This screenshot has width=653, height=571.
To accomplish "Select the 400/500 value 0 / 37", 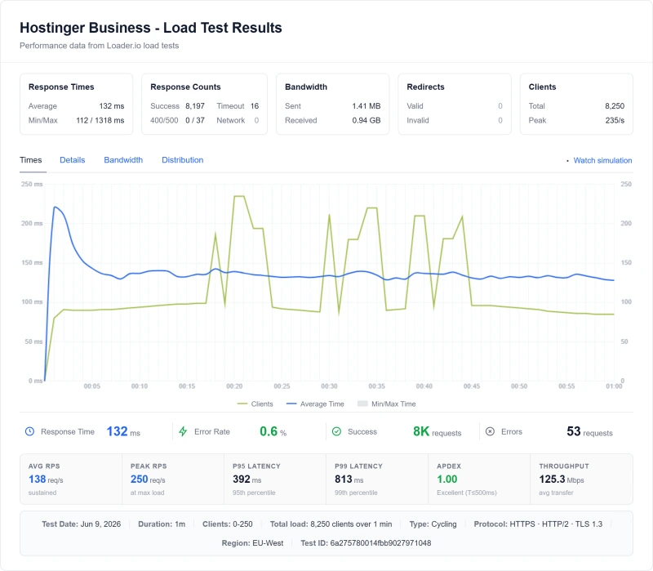I will [x=195, y=120].
